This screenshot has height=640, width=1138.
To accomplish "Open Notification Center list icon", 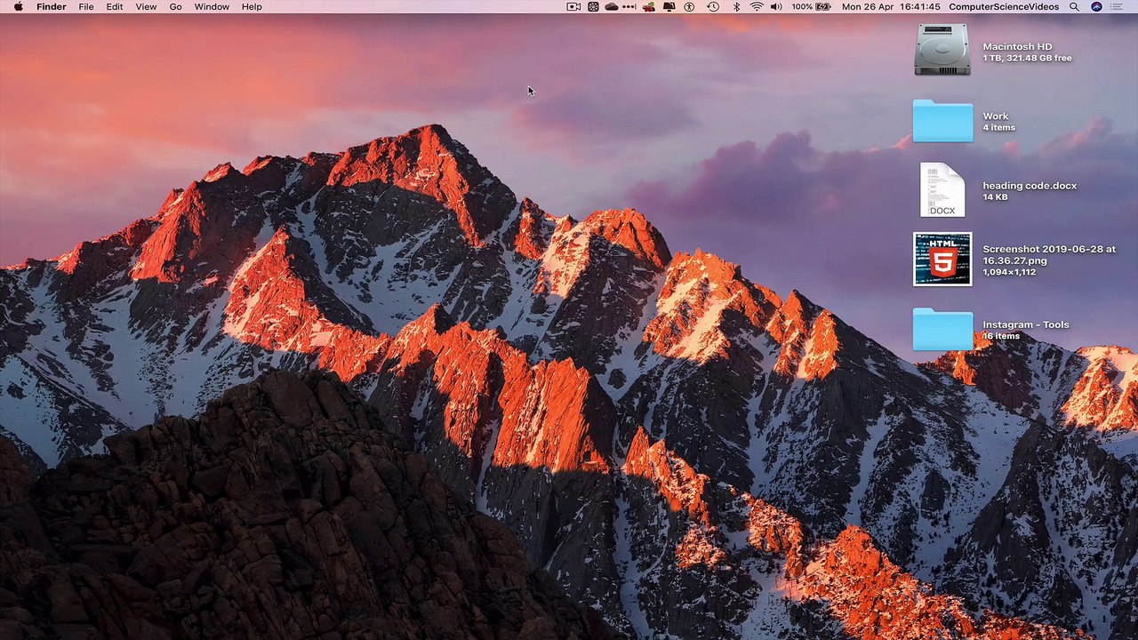I will click(1118, 6).
